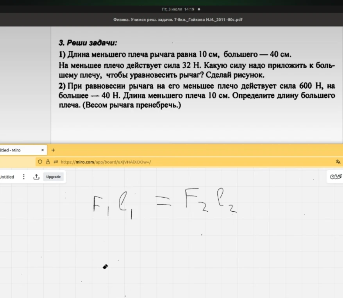
Task: Open the date and time clock in top bar
Action: pos(178,9)
